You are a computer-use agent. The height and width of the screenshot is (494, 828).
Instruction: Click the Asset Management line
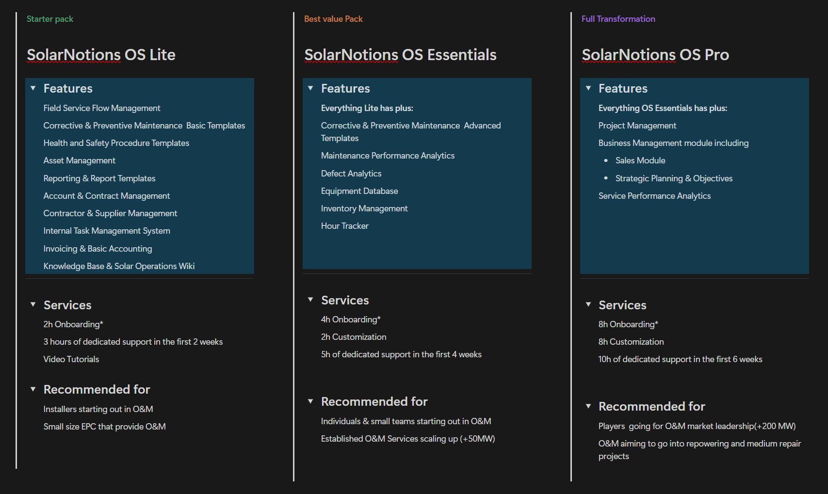(80, 160)
